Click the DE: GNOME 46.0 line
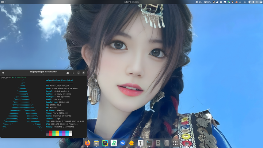 (53, 105)
